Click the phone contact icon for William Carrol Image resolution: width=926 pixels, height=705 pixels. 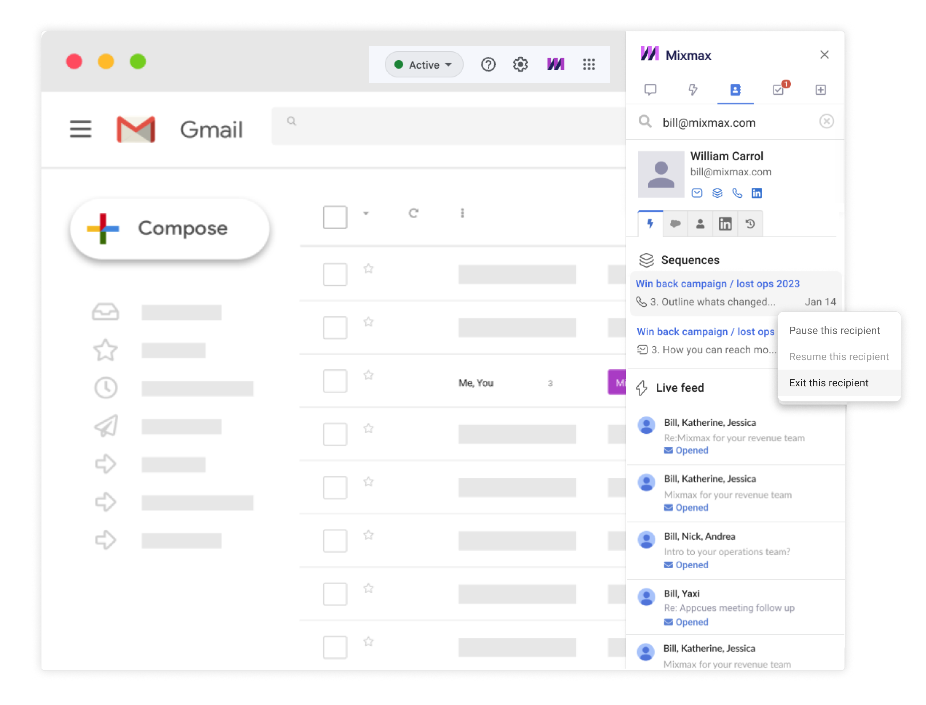[737, 192]
